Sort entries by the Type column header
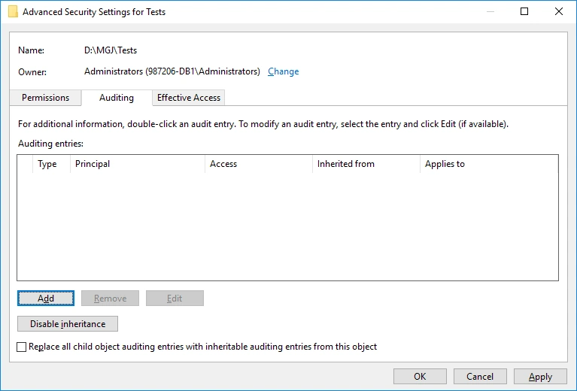The width and height of the screenshot is (577, 391). pyautogui.click(x=47, y=164)
